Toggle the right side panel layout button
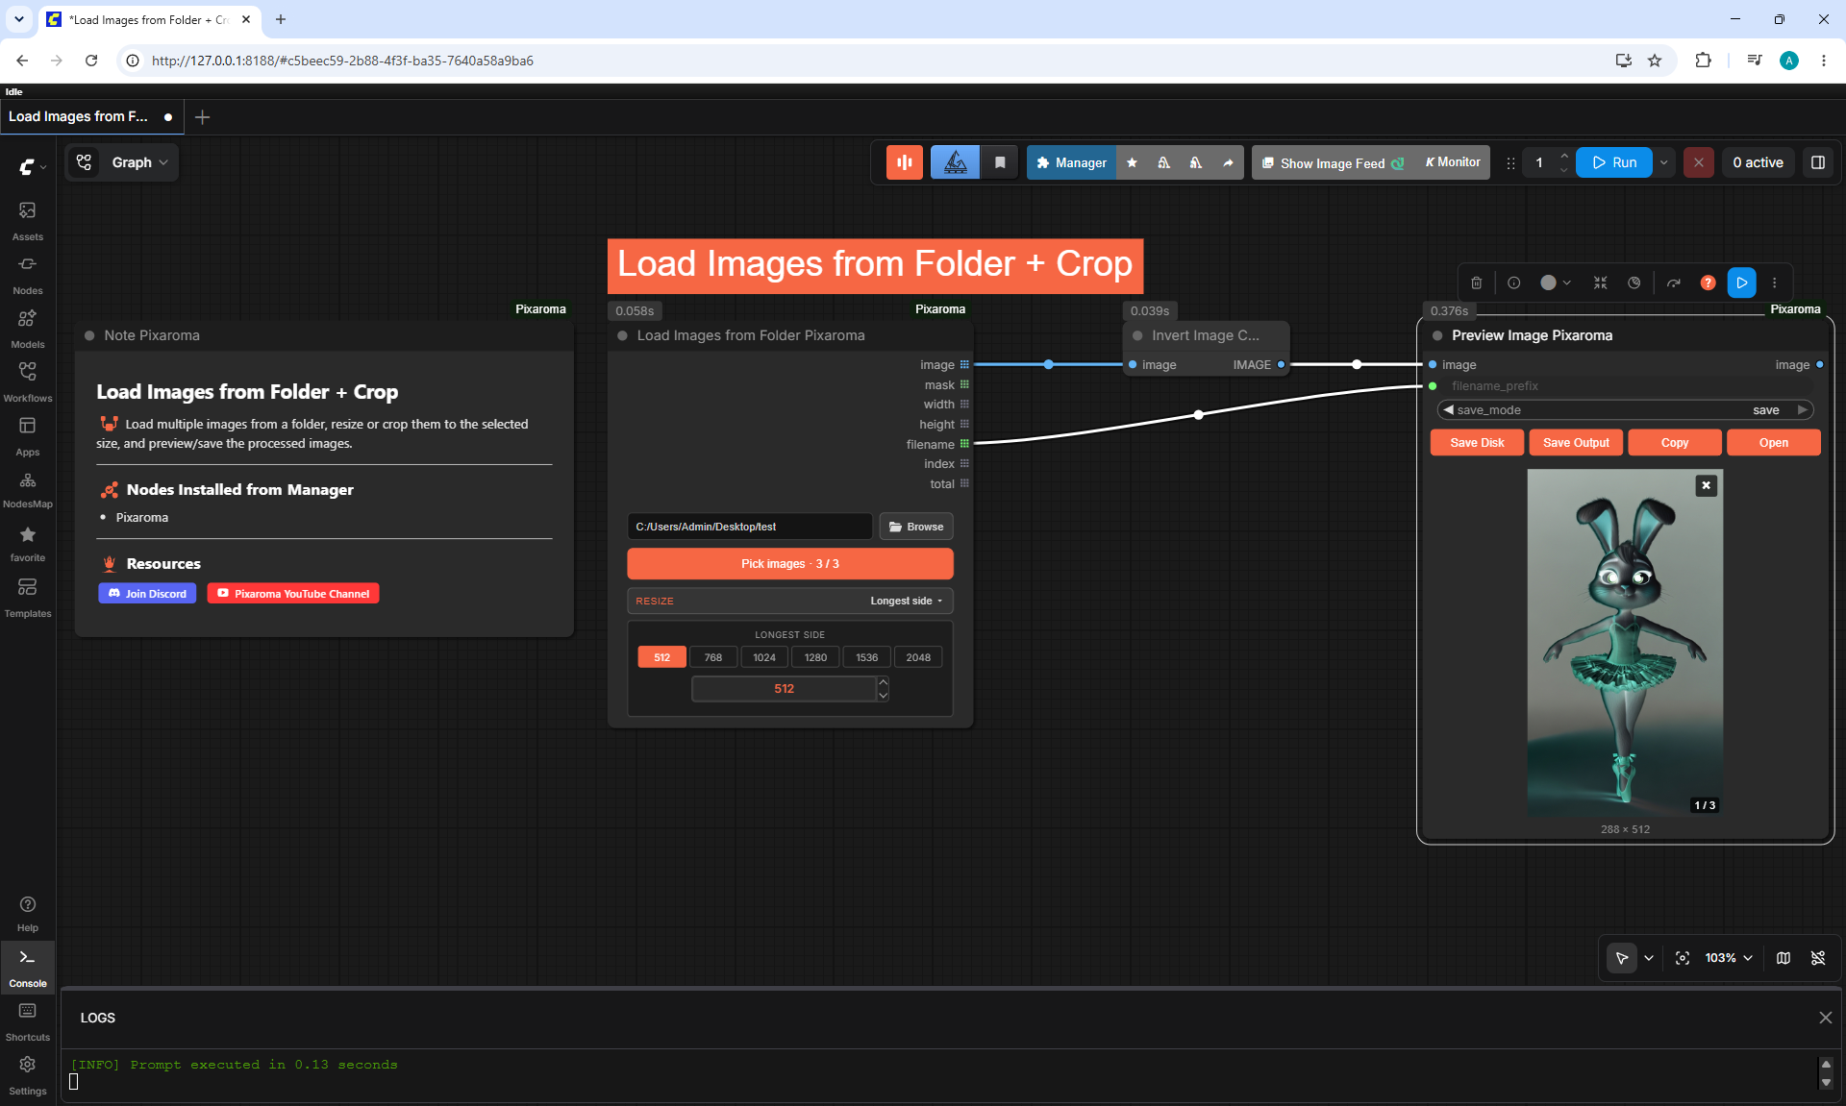This screenshot has height=1106, width=1846. tap(1818, 162)
